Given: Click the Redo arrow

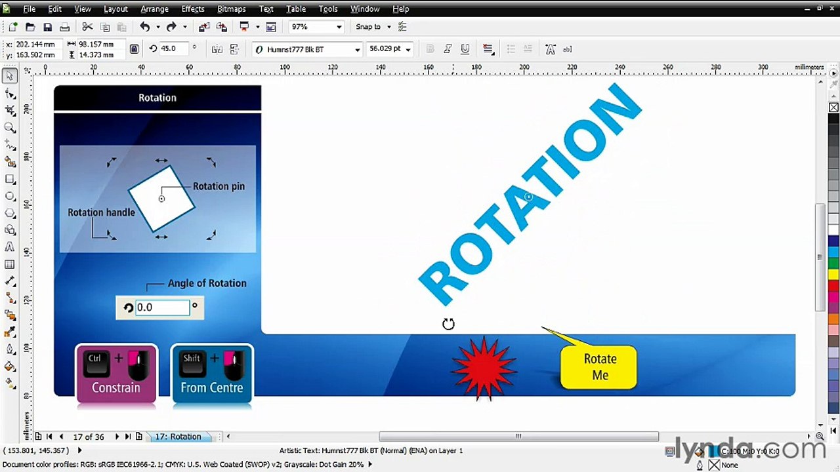Looking at the screenshot, I should [171, 27].
